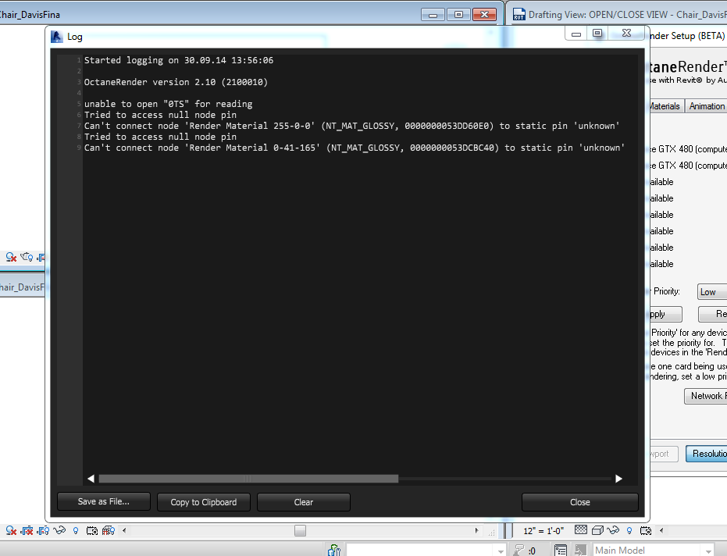Viewport: 727px width, 556px height.
Task: Open the Priority dropdown showing Low
Action: (712, 292)
